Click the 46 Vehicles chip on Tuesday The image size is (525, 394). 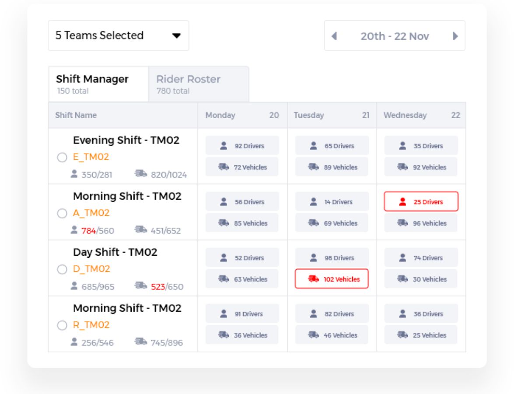point(332,335)
